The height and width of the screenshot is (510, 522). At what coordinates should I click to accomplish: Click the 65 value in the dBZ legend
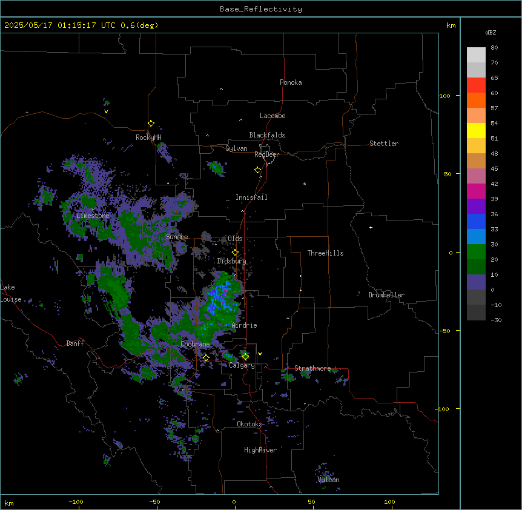point(494,78)
